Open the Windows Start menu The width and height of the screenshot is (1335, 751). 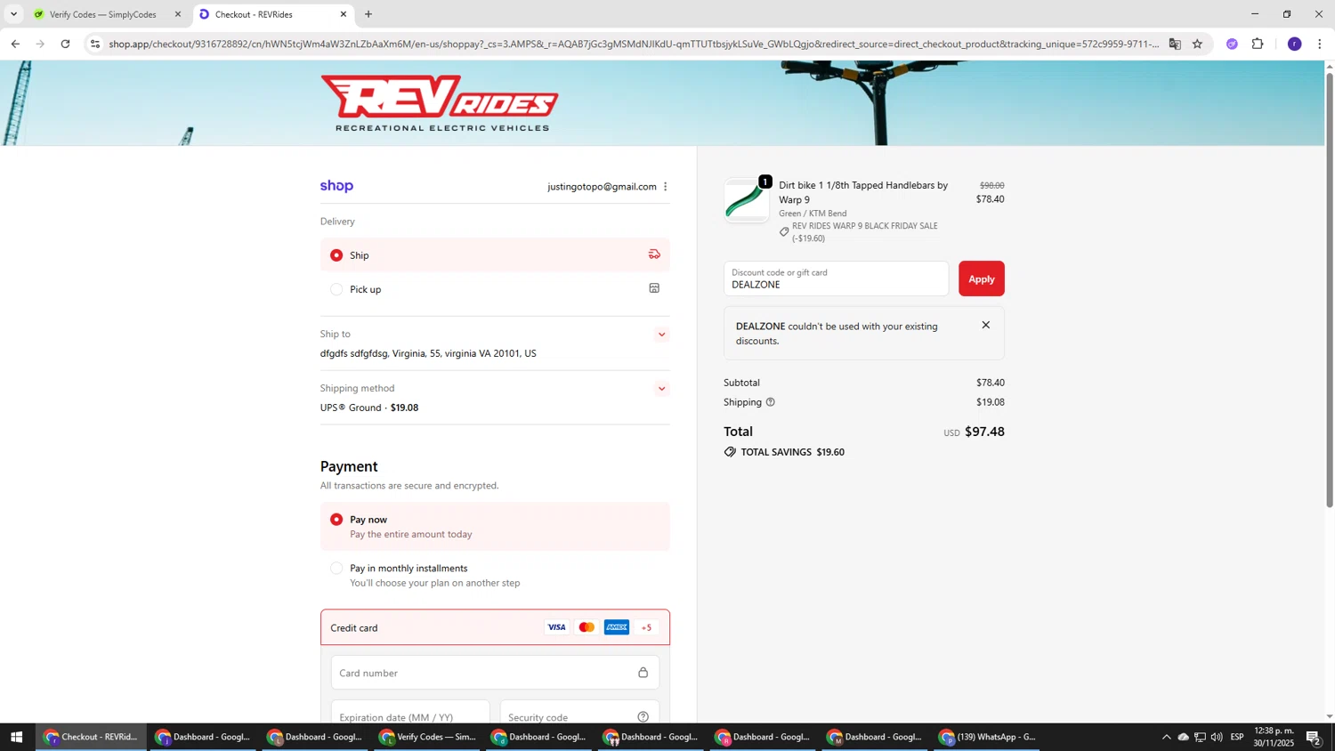click(16, 737)
